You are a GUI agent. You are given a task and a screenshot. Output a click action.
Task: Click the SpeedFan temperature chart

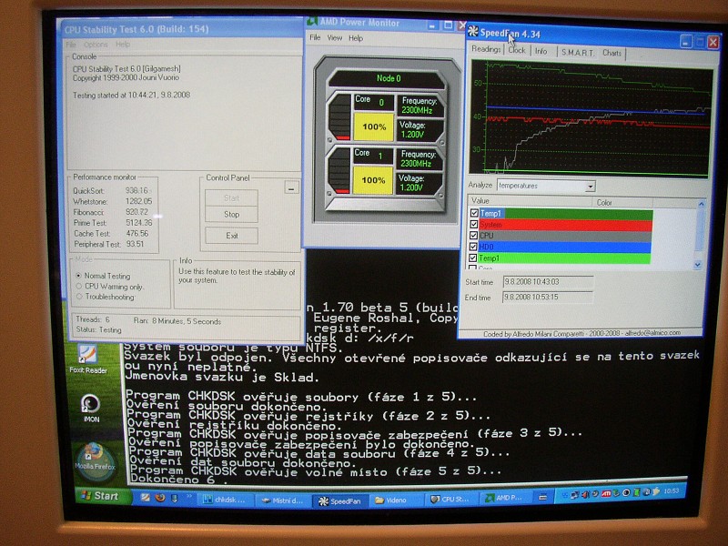click(x=591, y=120)
